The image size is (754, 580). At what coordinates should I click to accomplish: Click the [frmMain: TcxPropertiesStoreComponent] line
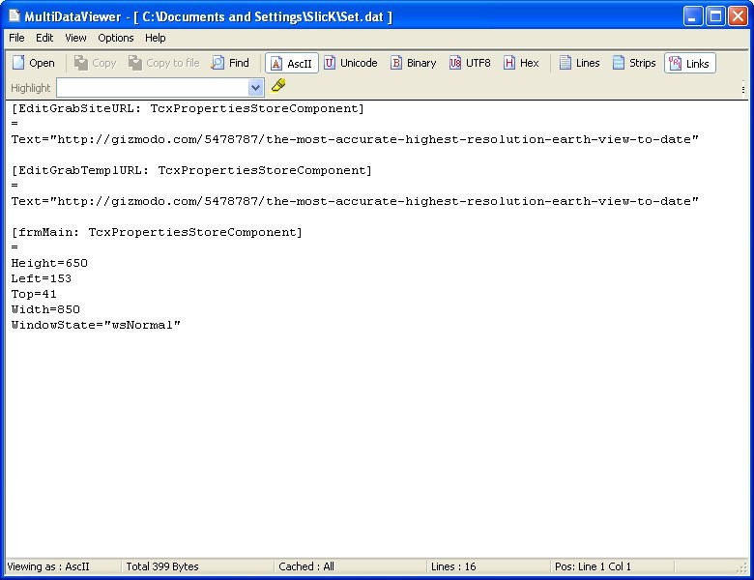(157, 232)
